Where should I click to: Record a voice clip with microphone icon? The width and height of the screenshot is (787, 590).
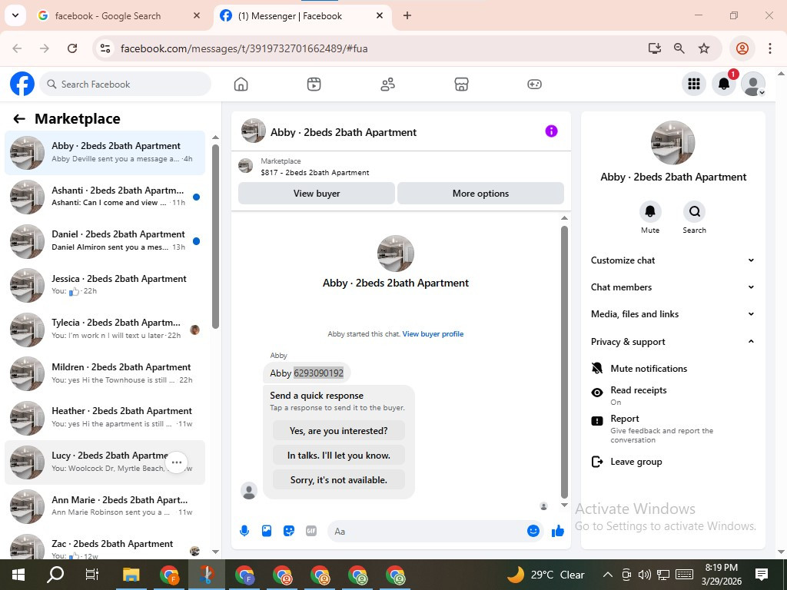pos(244,531)
